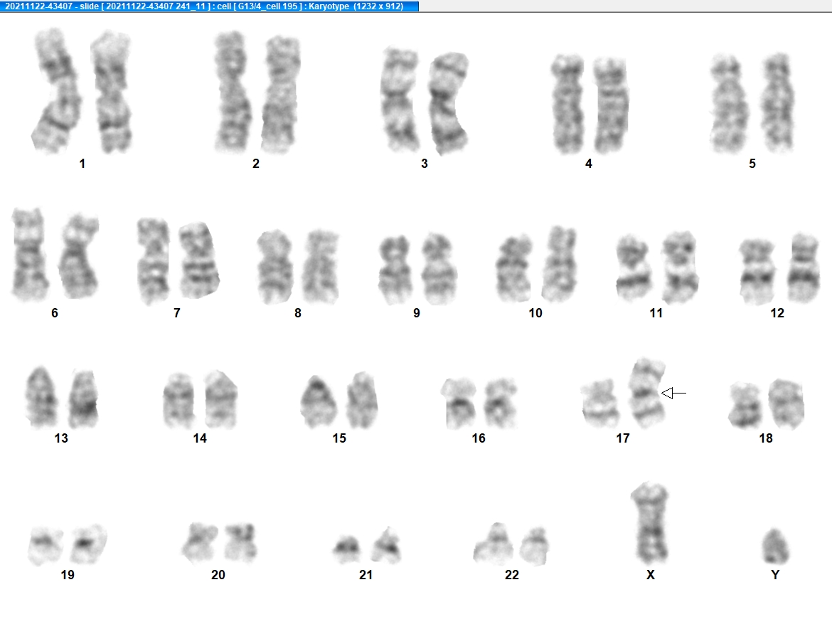Viewport: 832px width, 639px height.
Task: Select the Y chromosome image
Action: pos(775,546)
